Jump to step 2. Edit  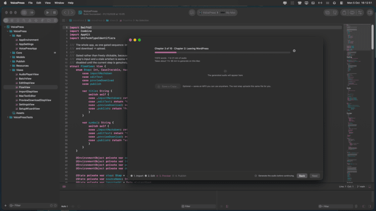click(150, 176)
